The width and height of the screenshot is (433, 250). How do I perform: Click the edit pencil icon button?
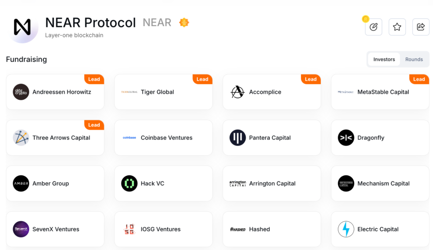[x=374, y=27]
